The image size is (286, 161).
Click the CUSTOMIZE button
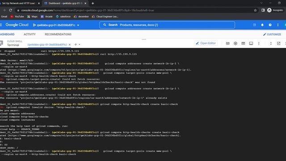point(272,34)
